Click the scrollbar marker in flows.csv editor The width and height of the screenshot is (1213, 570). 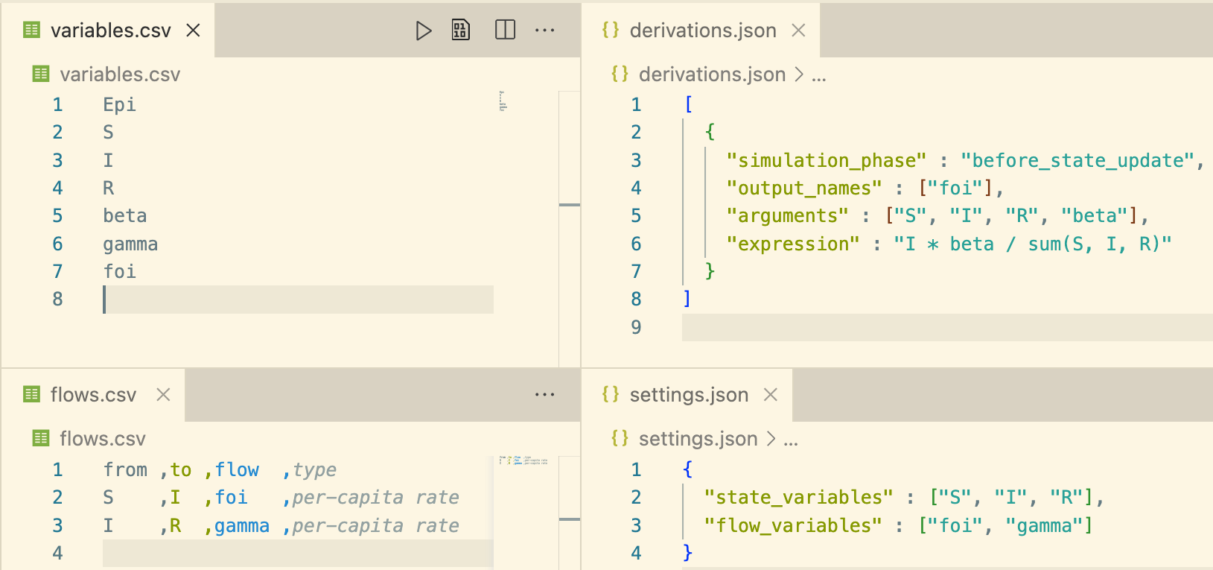pyautogui.click(x=569, y=519)
